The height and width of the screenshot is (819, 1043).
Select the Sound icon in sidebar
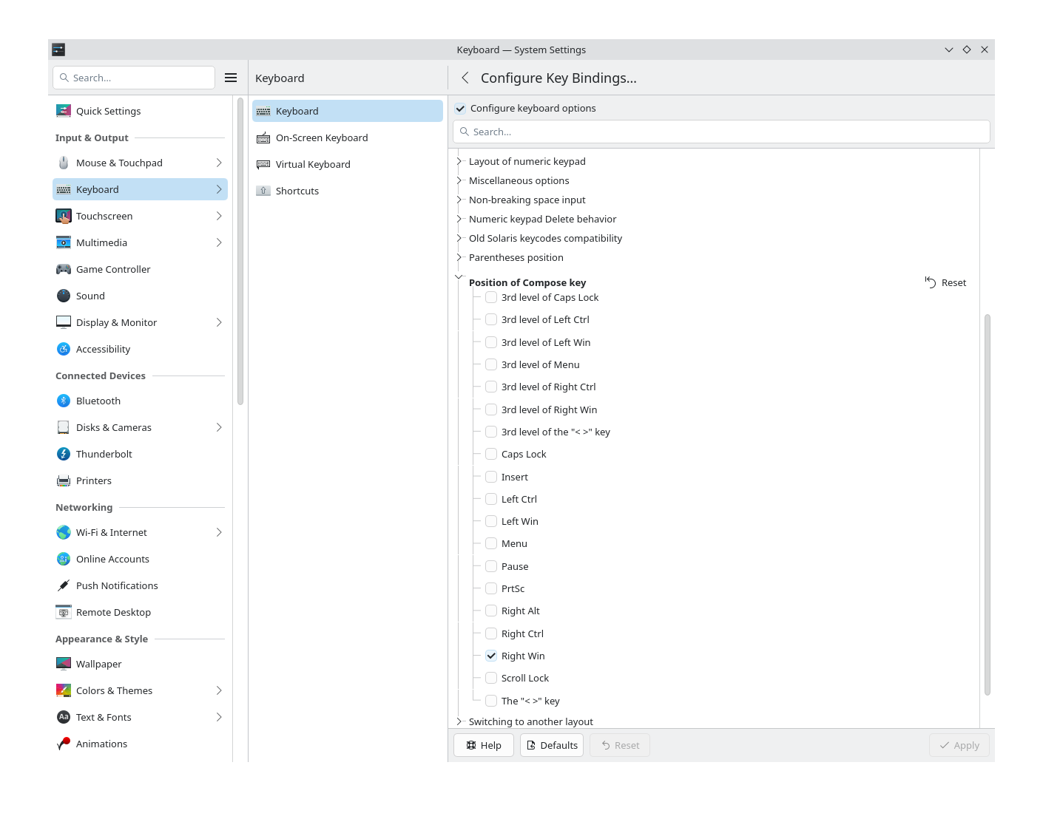64,296
